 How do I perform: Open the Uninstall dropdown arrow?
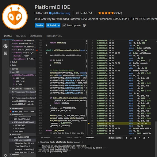pyautogui.click(x=59, y=25)
